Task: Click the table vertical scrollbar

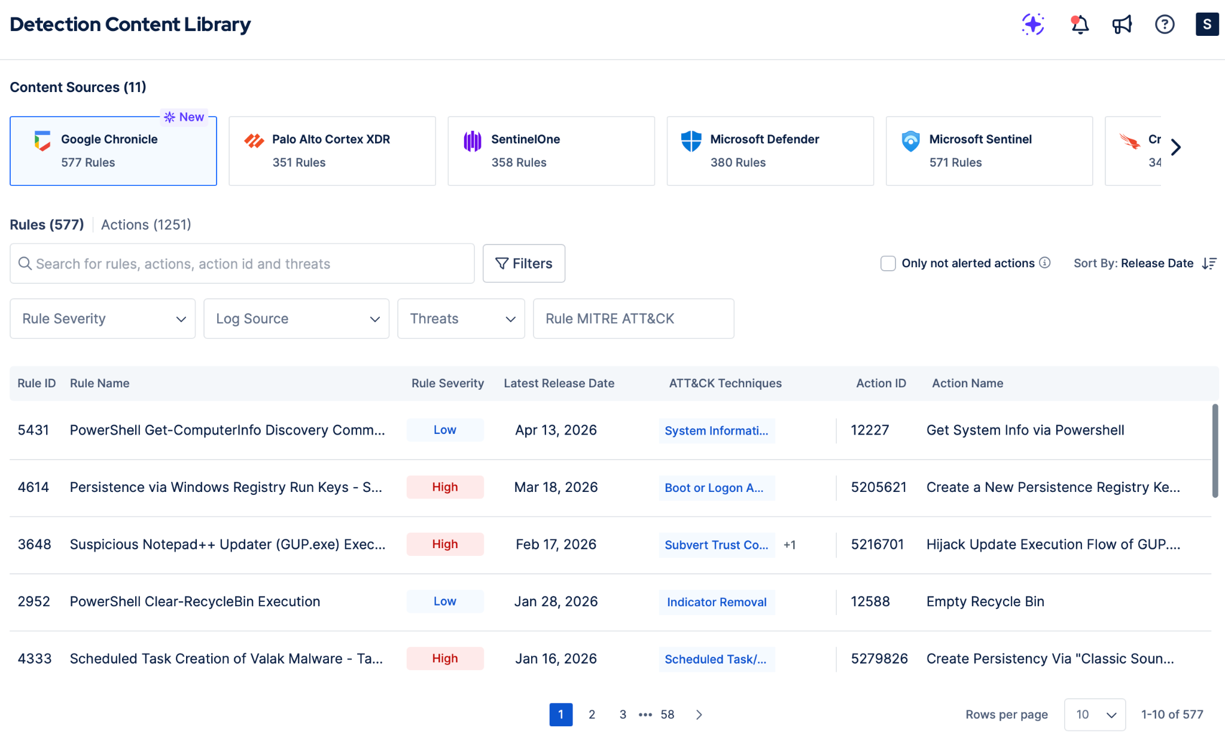Action: pos(1215,451)
